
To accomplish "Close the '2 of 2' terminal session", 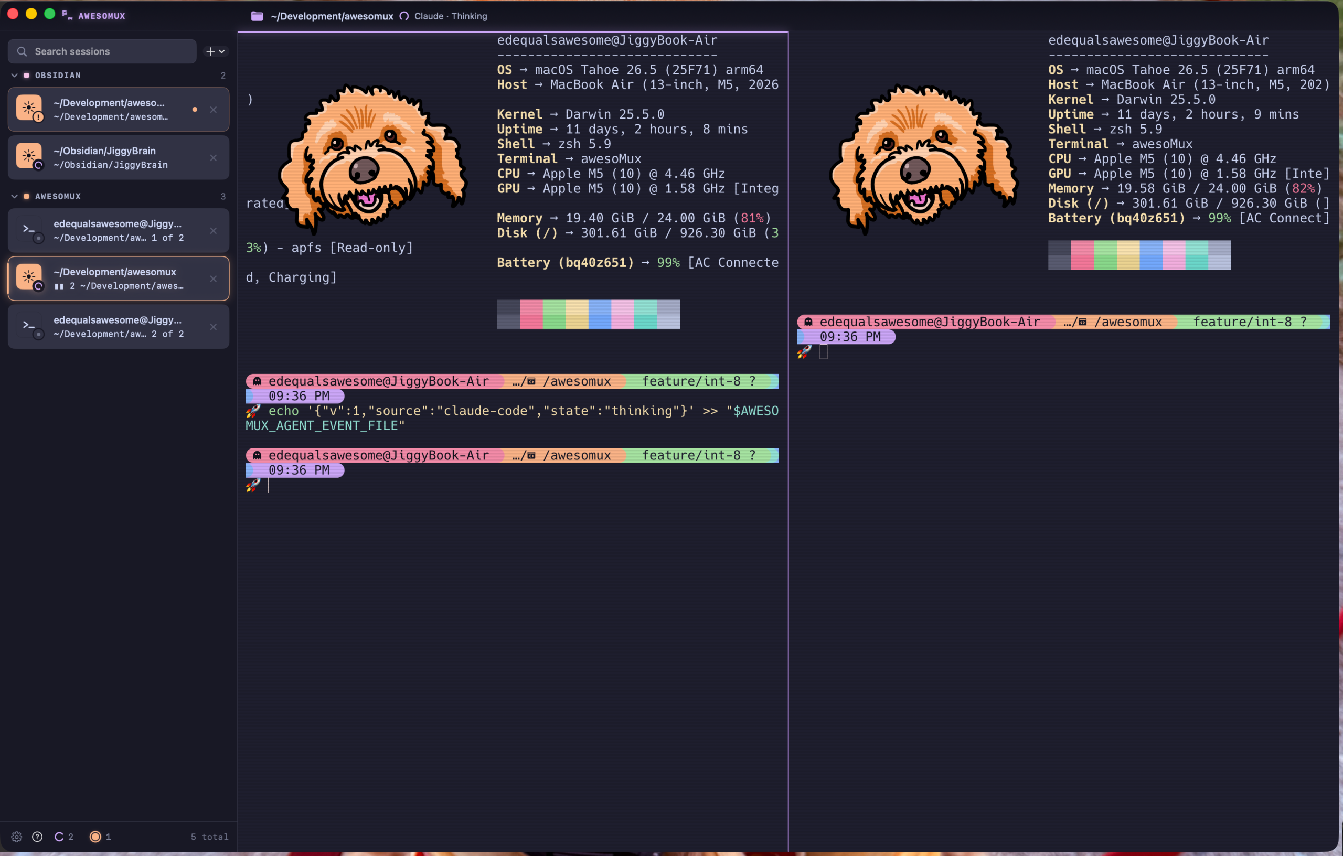I will [x=213, y=327].
